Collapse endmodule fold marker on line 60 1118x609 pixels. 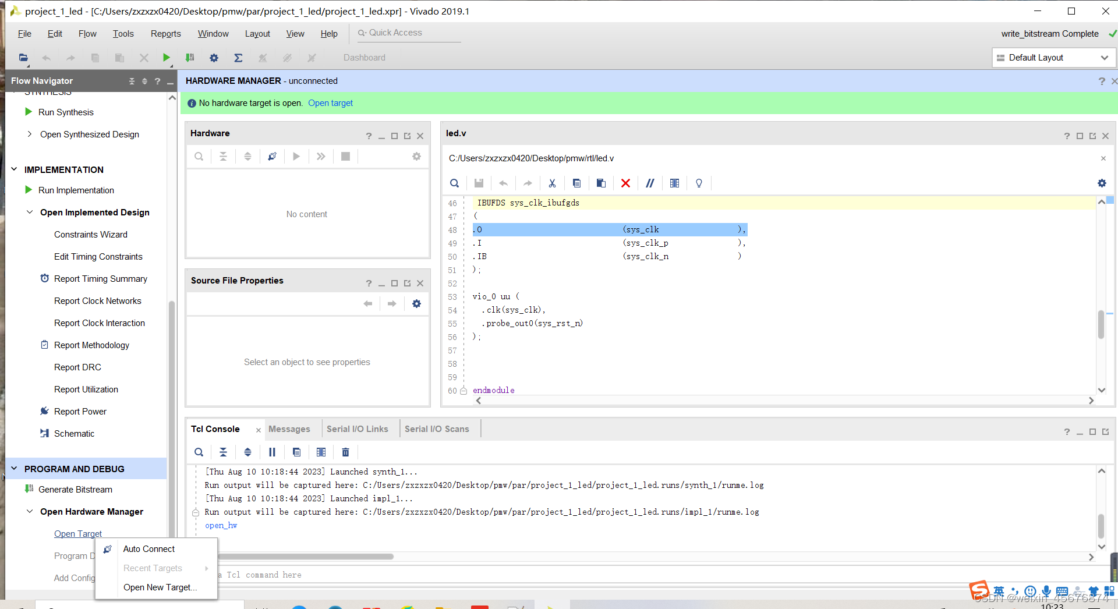point(464,391)
